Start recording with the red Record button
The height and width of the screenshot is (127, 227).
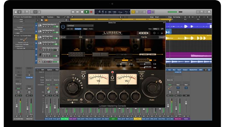point(91,12)
